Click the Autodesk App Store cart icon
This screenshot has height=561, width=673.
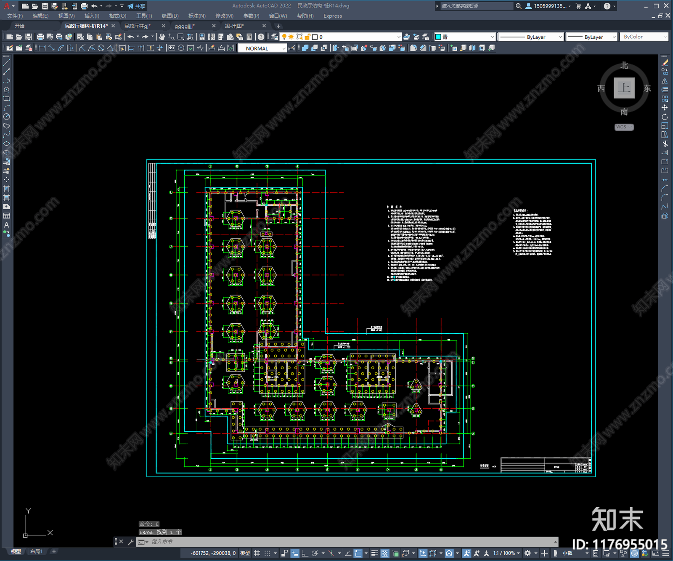point(578,6)
